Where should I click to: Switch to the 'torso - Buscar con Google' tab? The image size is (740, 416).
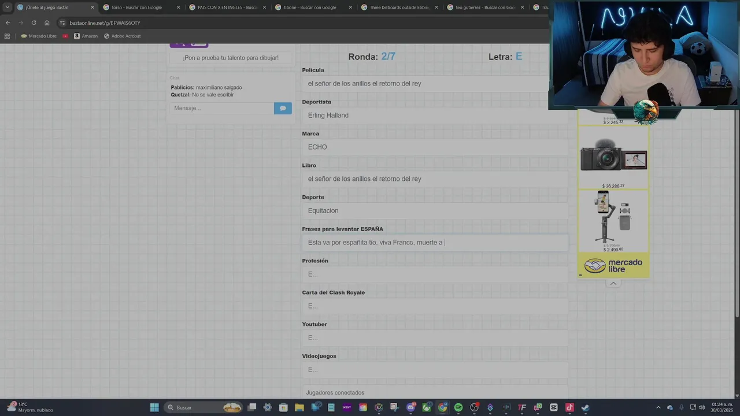point(142,8)
